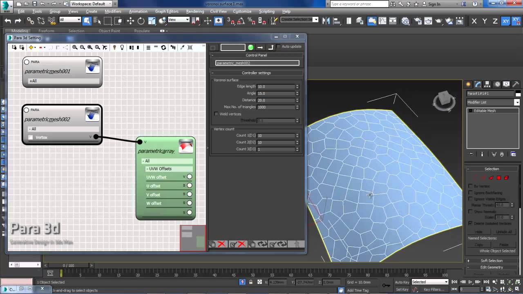Enable the Auto update checkbox
Image resolution: width=523 pixels, height=294 pixels.
tap(279, 47)
